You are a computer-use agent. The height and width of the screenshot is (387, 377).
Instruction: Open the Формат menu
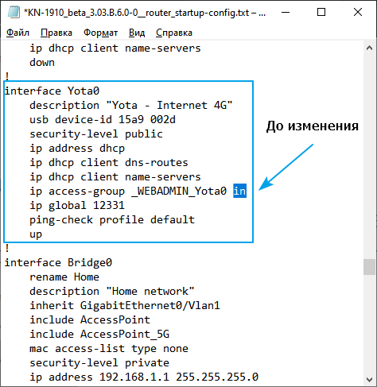click(100, 33)
